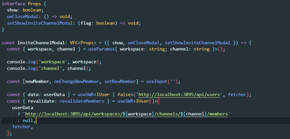Image resolution: width=290 pixels, height=139 pixels.
Task: Click 'setShowInviteChannelModal' in the interface property line
Action: (40, 23)
